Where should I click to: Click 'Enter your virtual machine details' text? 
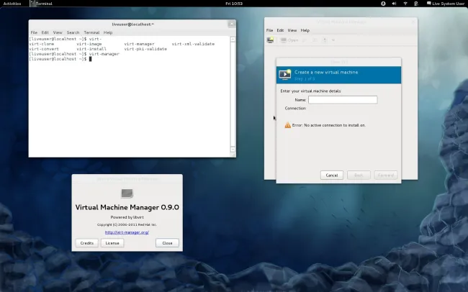310,91
